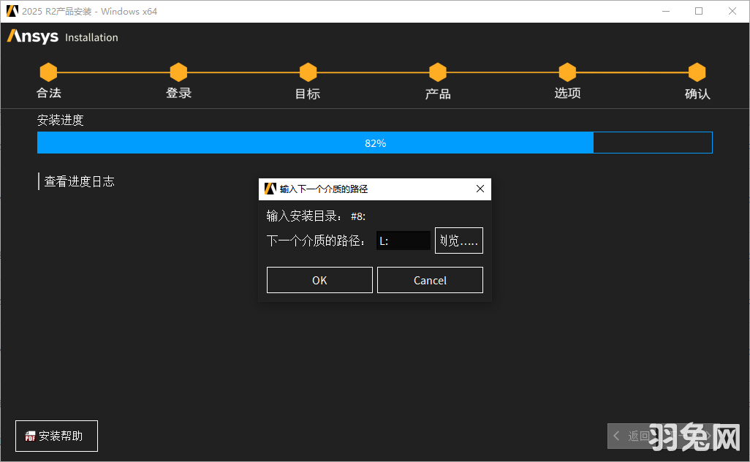Click the Ansys logo in the header
The width and height of the screenshot is (750, 462).
point(32,36)
